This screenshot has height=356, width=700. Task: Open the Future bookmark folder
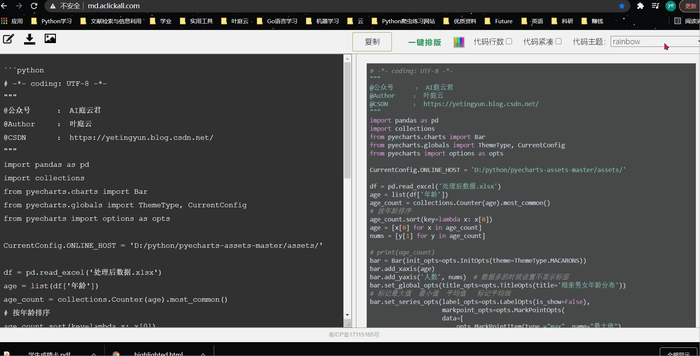point(499,21)
